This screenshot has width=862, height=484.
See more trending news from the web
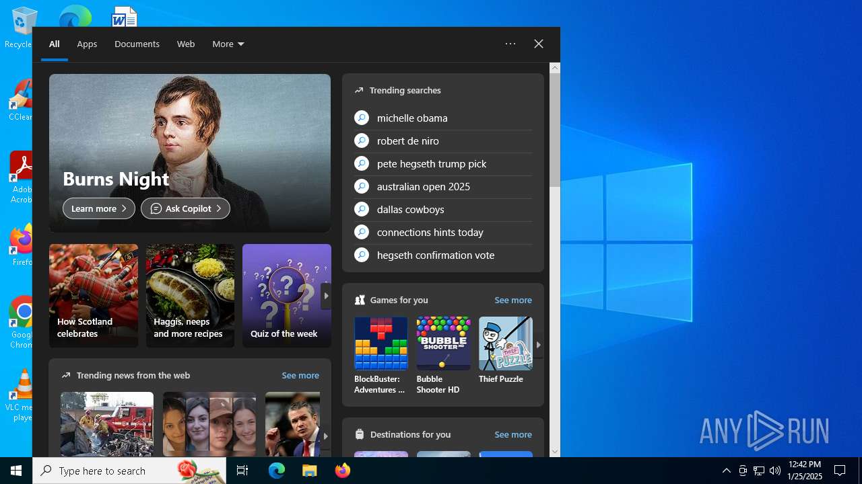point(300,375)
